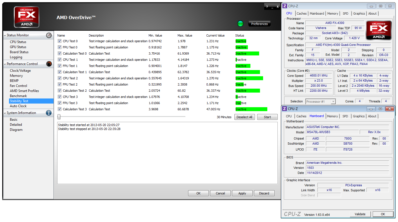Open Detailed system information
The width and height of the screenshot is (398, 222).
[x=16, y=125]
